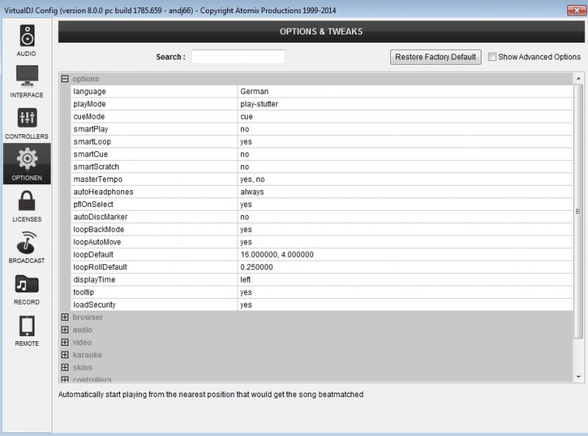Focus the Search input field
The height and width of the screenshot is (436, 588).
pyautogui.click(x=238, y=57)
